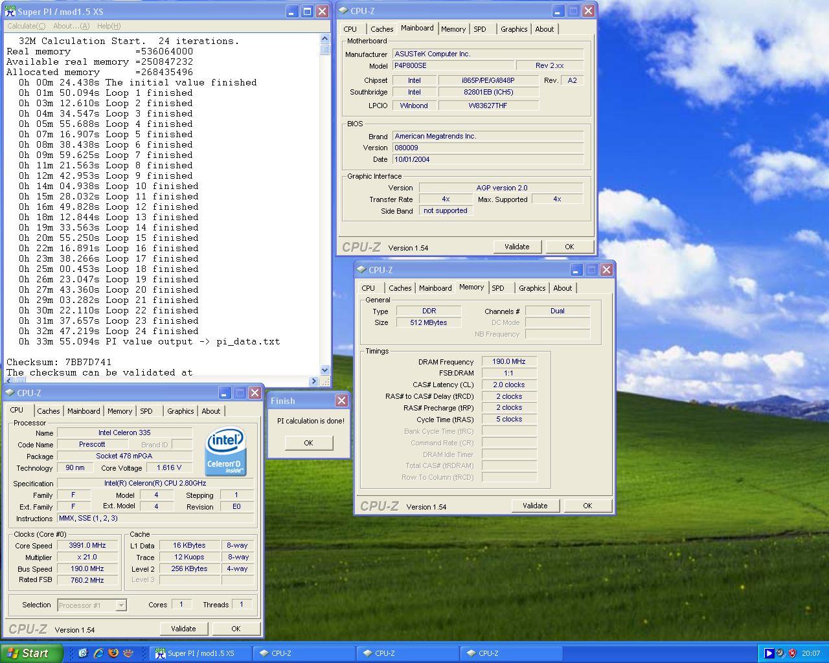
Task: Click the red security shield tray icon
Action: pos(791,653)
